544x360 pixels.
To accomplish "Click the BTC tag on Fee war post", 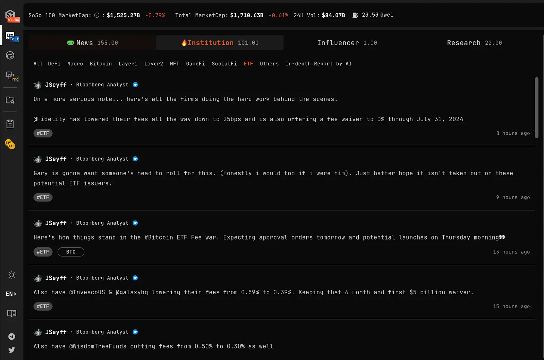I will tap(71, 252).
